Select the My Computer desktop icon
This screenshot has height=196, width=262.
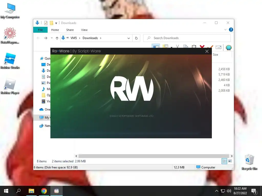[10, 11]
